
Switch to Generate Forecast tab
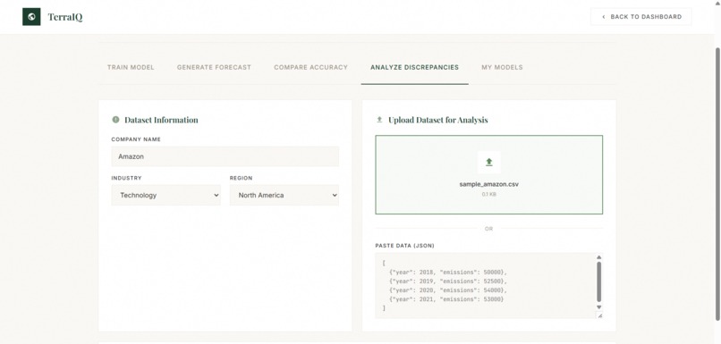tap(214, 67)
